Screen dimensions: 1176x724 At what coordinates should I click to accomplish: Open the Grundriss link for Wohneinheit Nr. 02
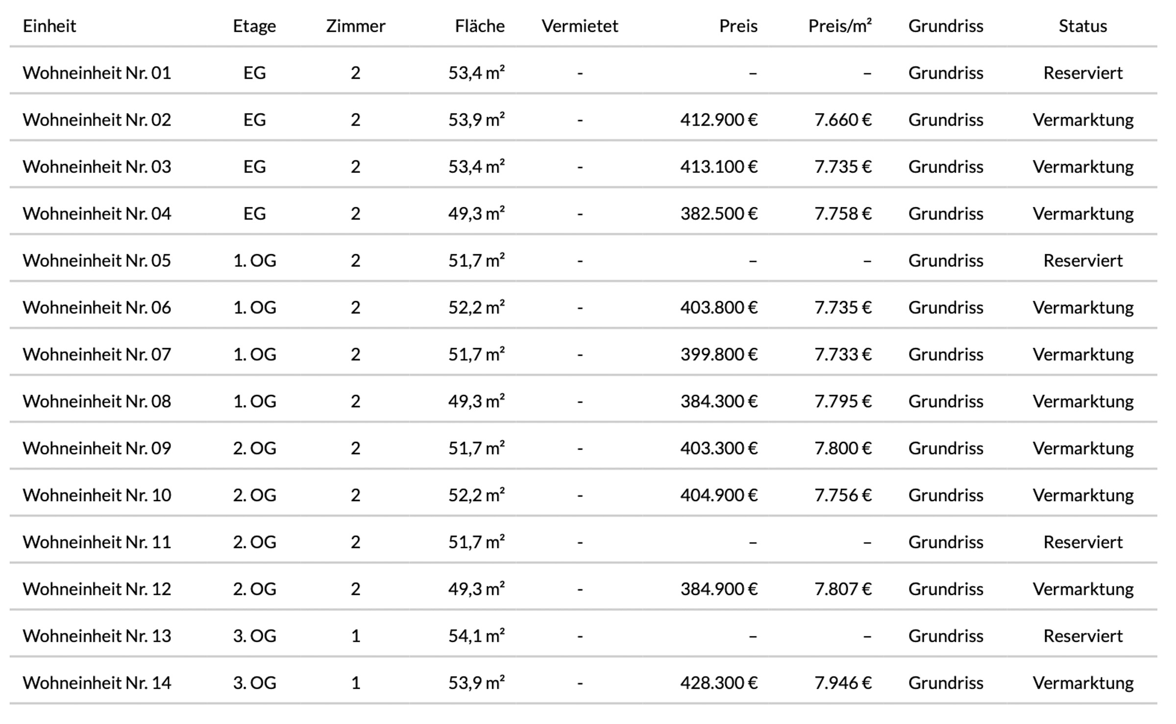point(945,120)
